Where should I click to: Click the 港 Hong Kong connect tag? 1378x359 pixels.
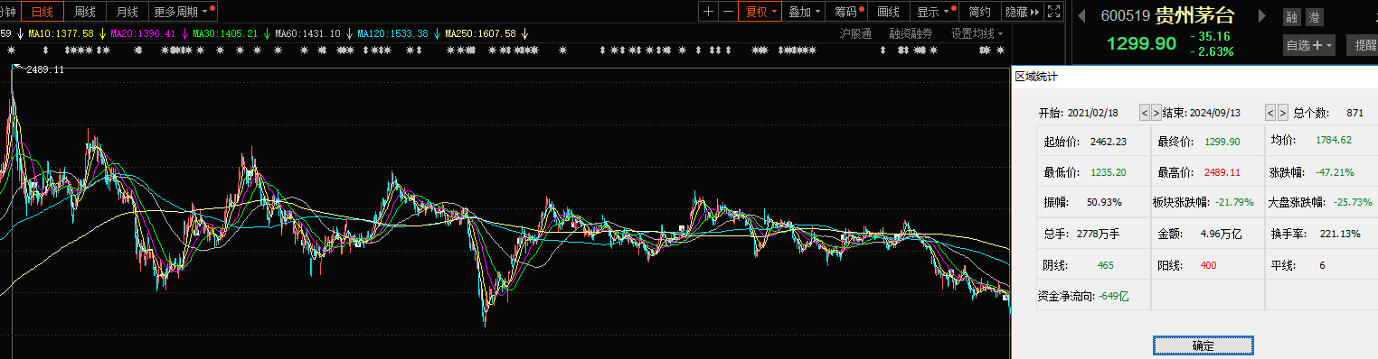(x=1314, y=16)
